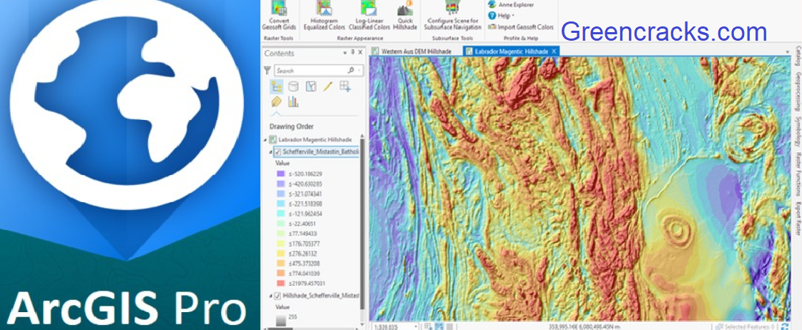Select List By Drawing Order icon
Screen dimensions: 802x330
click(x=277, y=86)
